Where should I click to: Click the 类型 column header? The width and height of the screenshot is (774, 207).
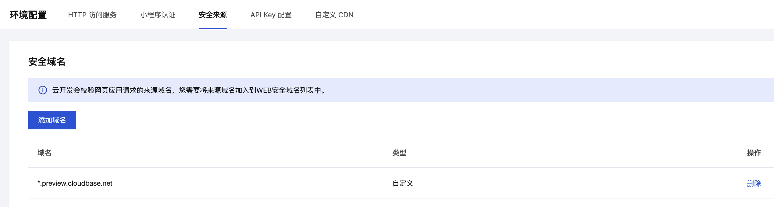399,153
